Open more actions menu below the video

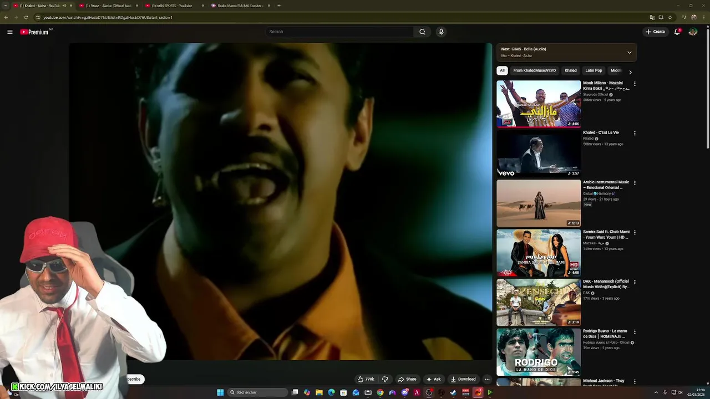click(x=487, y=379)
